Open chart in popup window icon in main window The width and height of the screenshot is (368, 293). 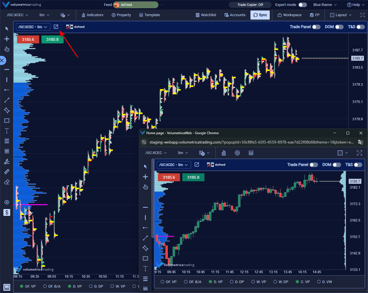coord(56,27)
